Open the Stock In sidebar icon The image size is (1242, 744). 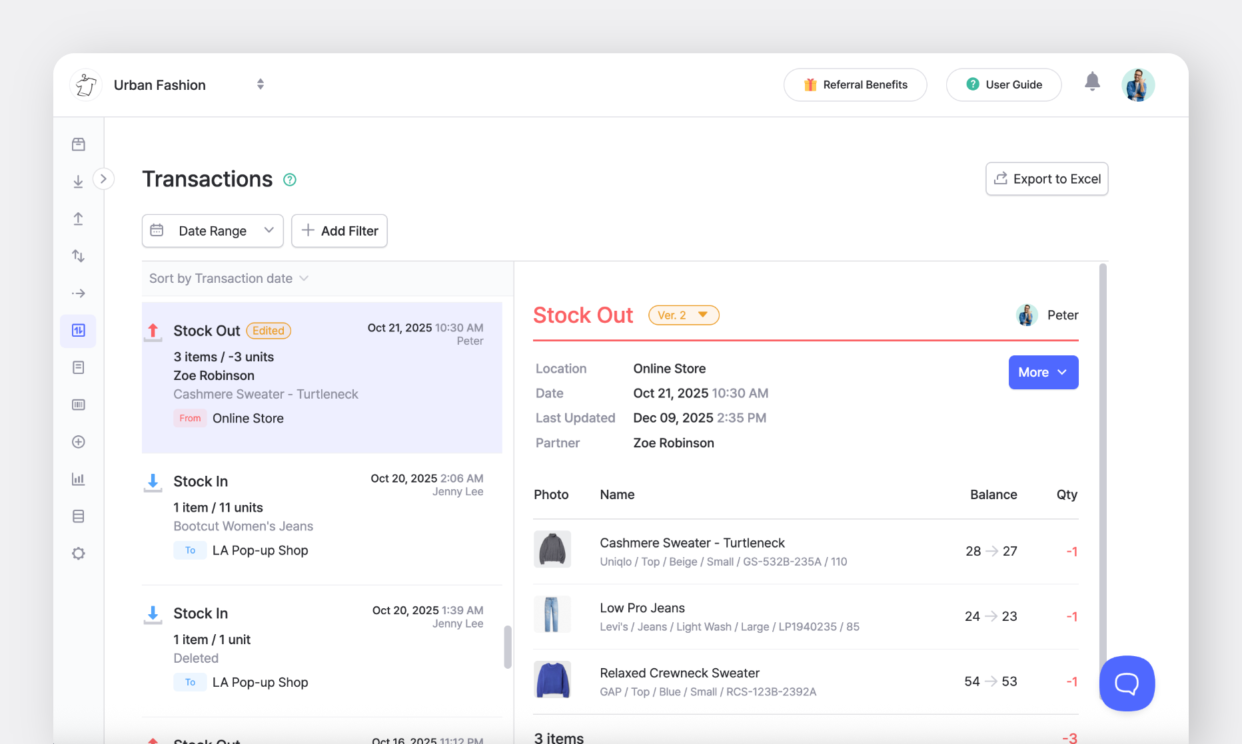coord(78,182)
